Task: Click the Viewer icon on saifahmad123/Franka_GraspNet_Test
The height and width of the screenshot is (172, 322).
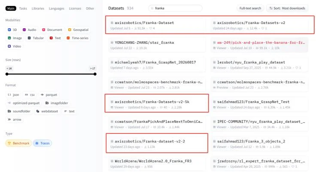Action: tap(214, 107)
